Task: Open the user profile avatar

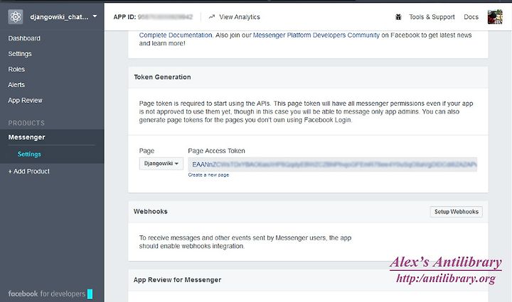Action: pyautogui.click(x=495, y=17)
